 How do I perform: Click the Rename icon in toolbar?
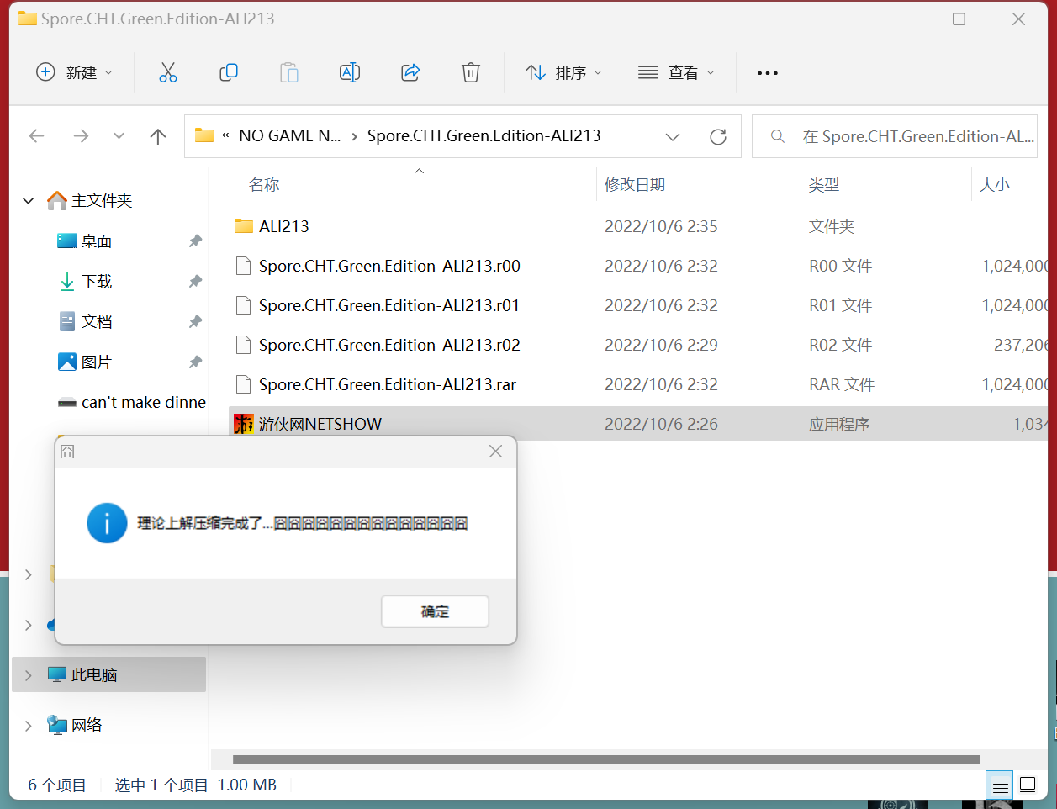(x=350, y=73)
